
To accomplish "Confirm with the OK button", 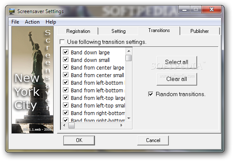I will (x=79, y=140).
